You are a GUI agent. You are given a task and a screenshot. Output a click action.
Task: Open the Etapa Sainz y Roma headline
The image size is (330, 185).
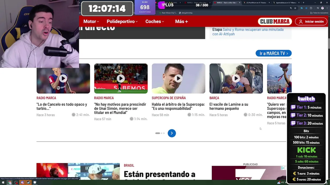point(248,32)
